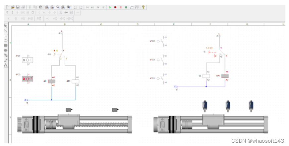Choose the three-pole contact symbol in third row
Image resolution: width=289 pixels, height=146 pixels.
click(23, 18)
